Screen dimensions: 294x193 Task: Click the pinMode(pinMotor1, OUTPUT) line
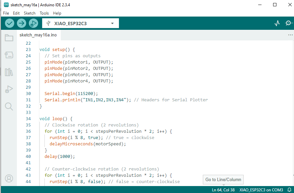pos(79,62)
